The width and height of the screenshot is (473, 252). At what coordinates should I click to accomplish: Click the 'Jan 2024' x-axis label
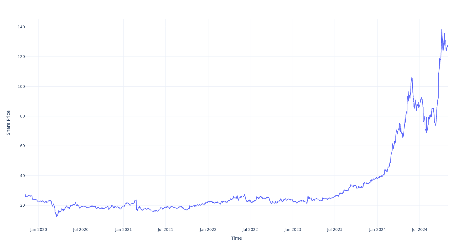377,230
